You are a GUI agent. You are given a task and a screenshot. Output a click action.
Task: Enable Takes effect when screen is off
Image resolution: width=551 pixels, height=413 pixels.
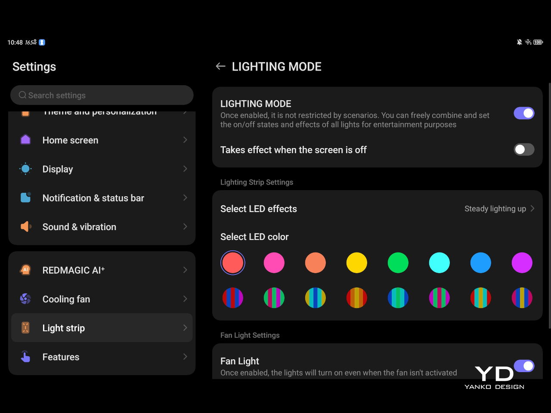[523, 149]
